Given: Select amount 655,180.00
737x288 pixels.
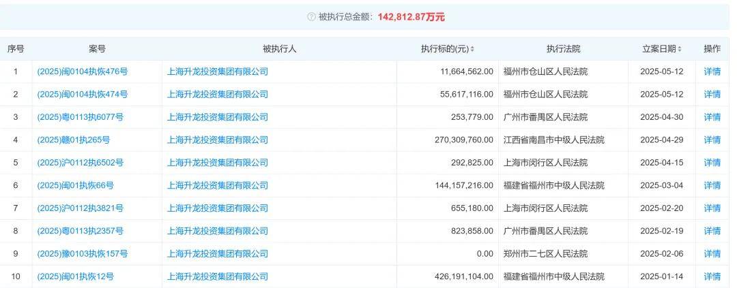Looking at the screenshot, I should [472, 208].
